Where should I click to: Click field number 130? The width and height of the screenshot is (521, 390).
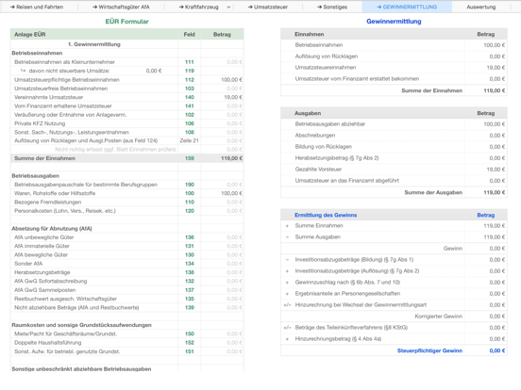(x=190, y=254)
